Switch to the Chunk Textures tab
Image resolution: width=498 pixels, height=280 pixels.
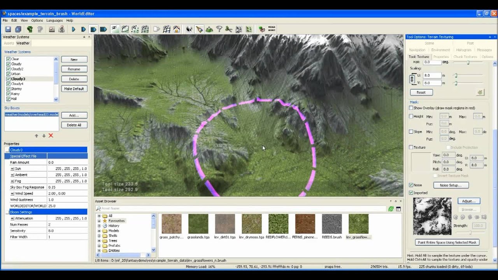(465, 57)
